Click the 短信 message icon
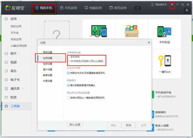 click(x=6, y=97)
